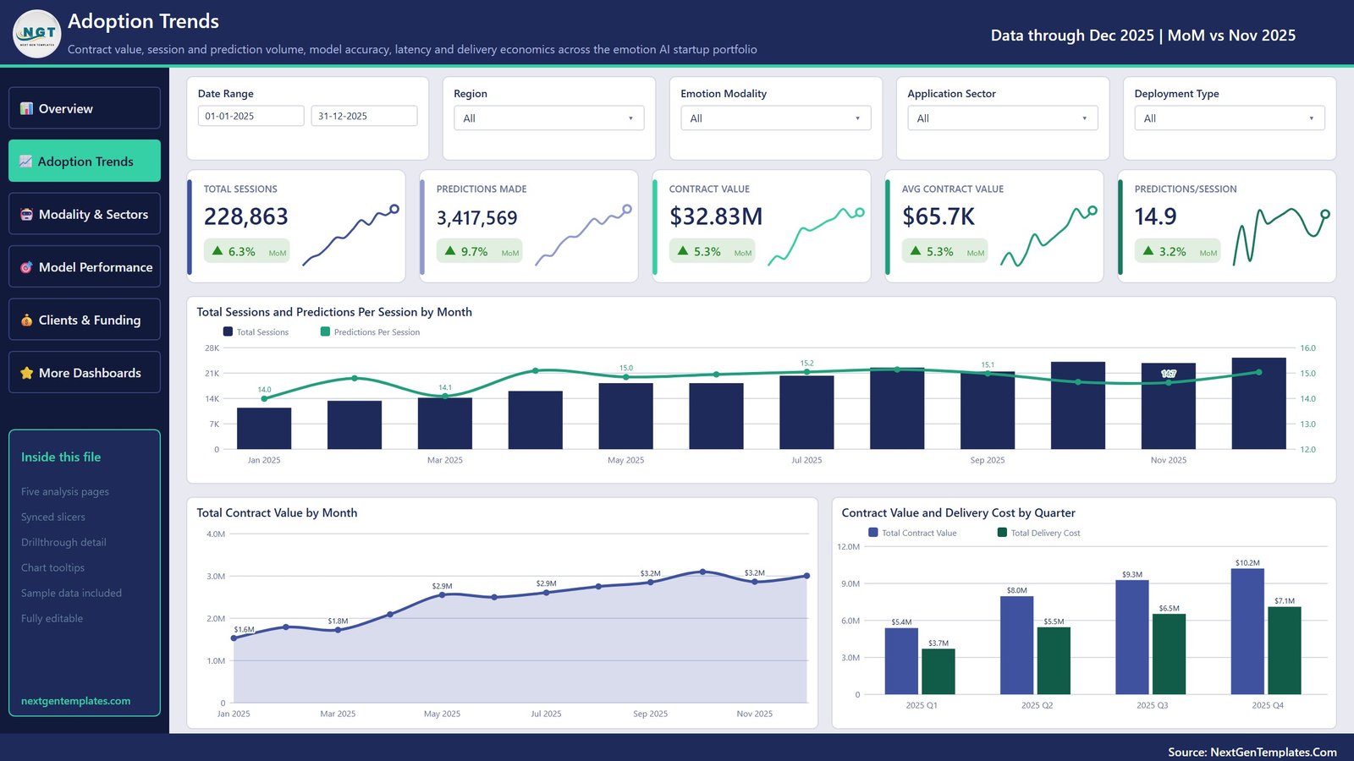Viewport: 1354px width, 761px height.
Task: Click the Avg Contract Value up-arrow indicator
Action: click(916, 251)
